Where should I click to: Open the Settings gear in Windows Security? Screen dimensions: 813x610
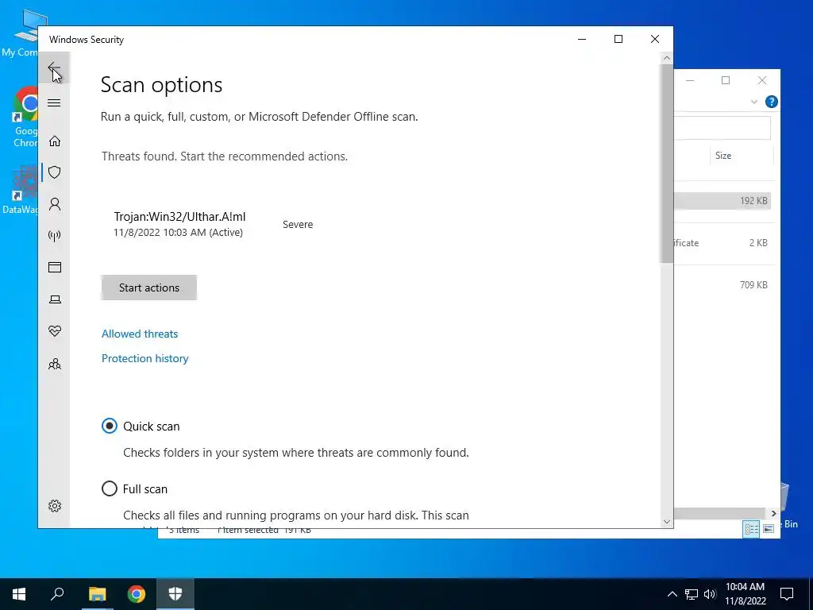coord(55,506)
